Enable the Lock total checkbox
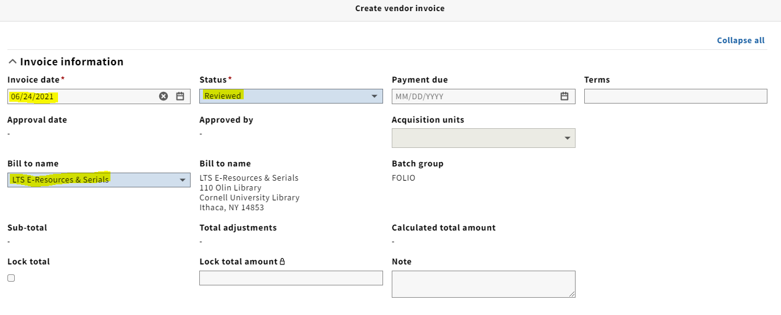Viewport: 781px width, 315px height. coord(11,278)
